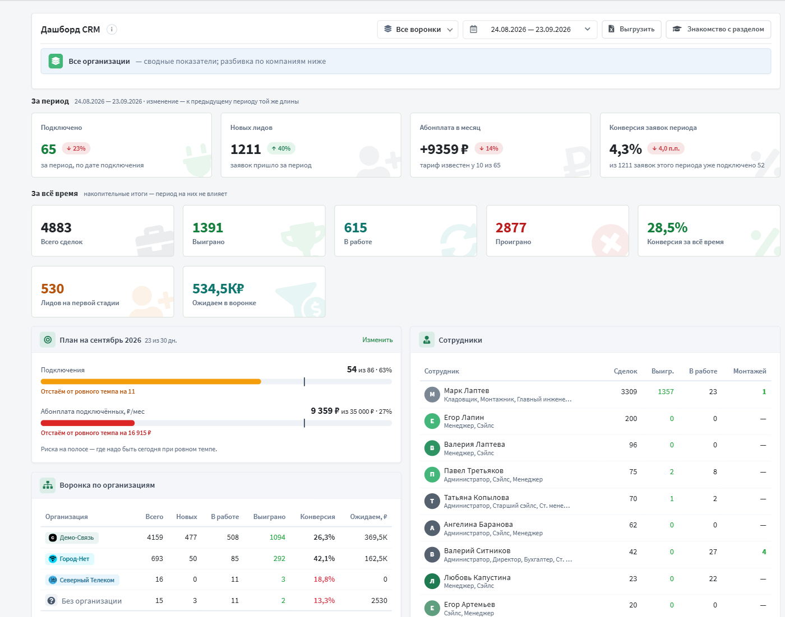785x617 pixels.
Task: Click the Конверсия за всё время 28,5% card
Action: click(709, 231)
